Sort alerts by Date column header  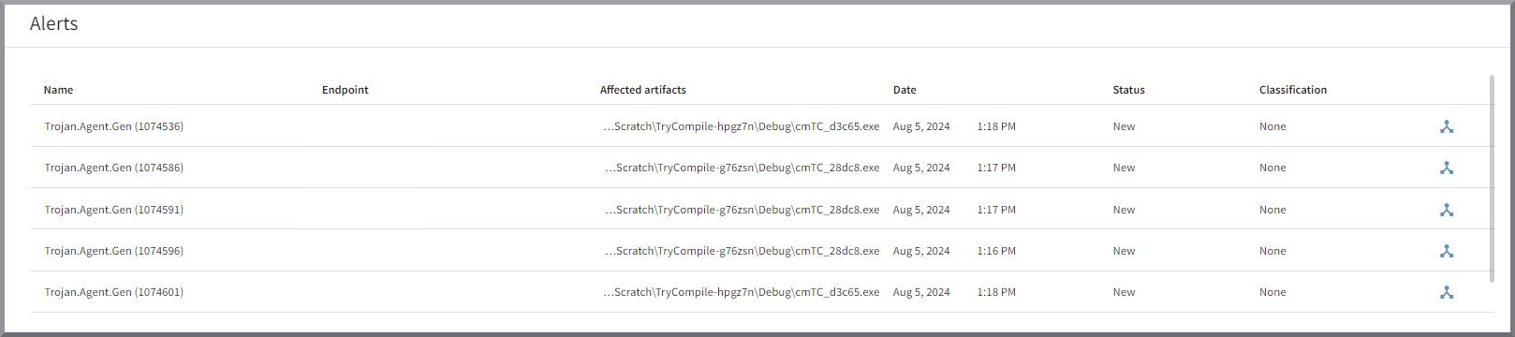pos(905,90)
